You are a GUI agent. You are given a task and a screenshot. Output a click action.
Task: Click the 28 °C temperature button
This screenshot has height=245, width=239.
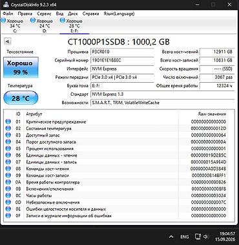[x=21, y=98]
